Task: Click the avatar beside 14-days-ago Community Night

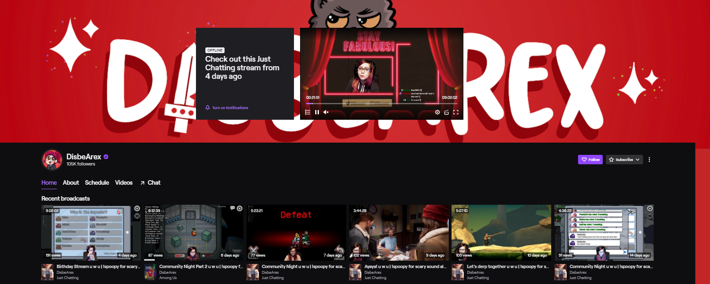Action: tap(561, 272)
